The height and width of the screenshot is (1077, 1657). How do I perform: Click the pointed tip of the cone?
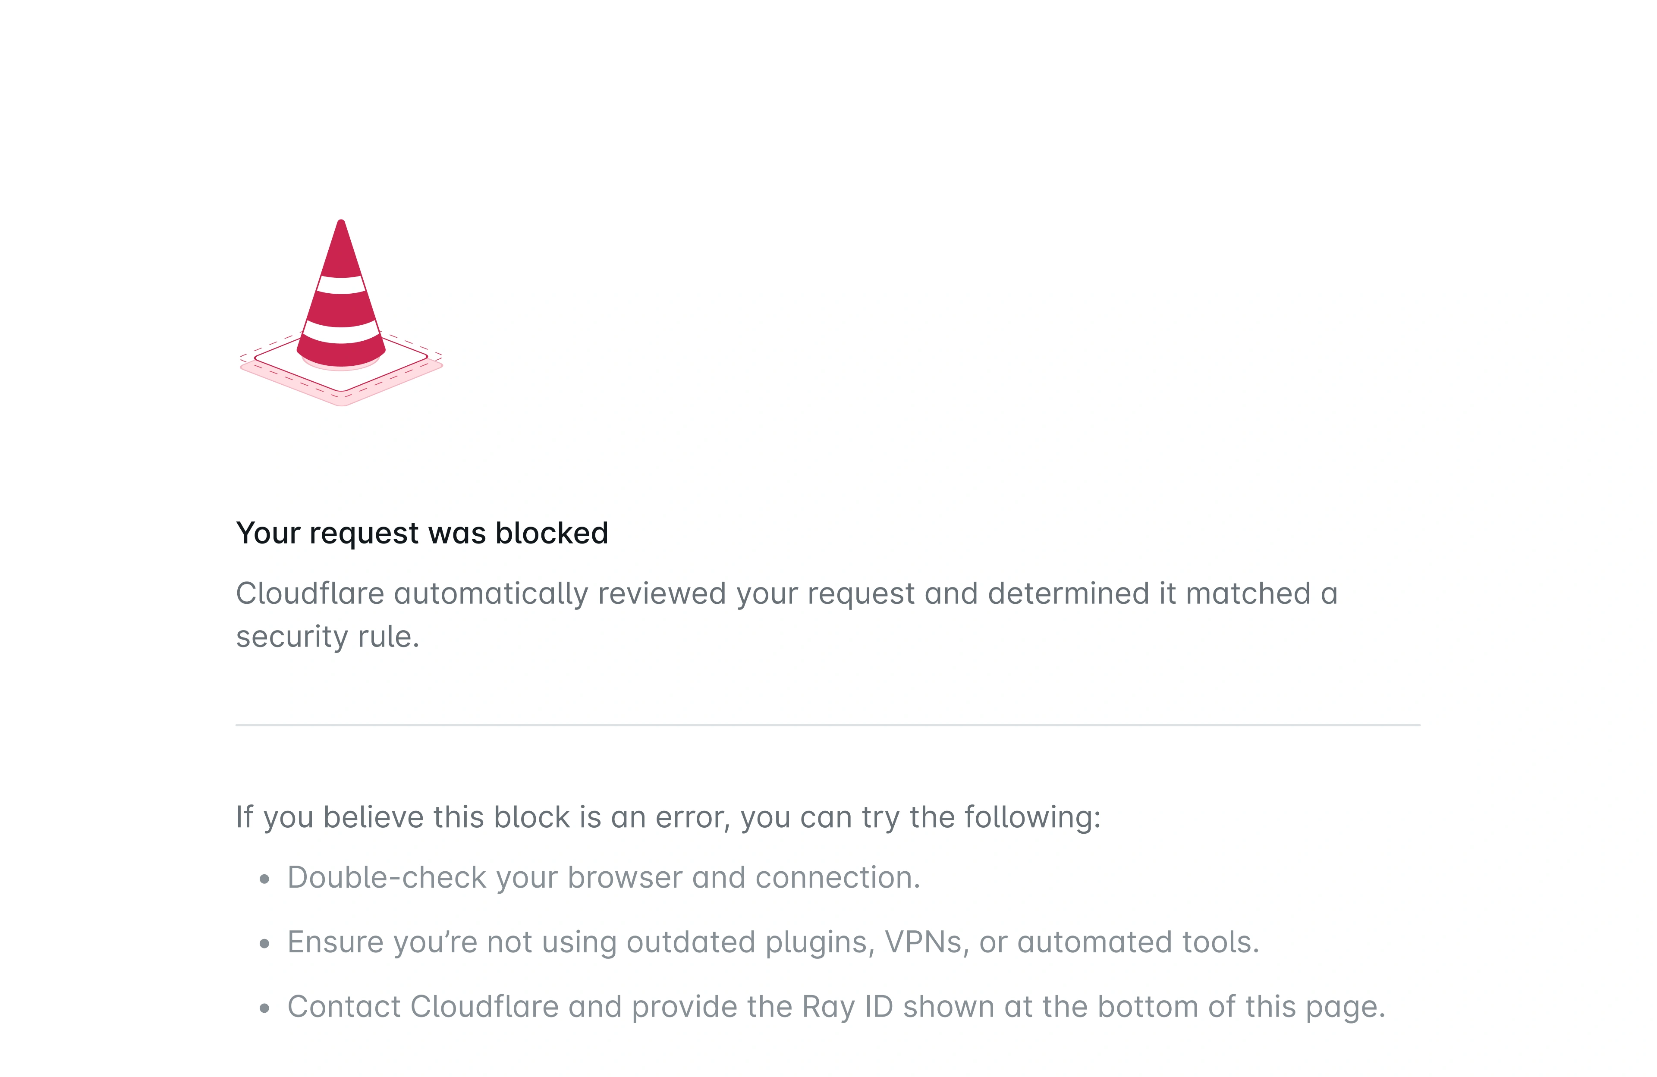click(341, 225)
